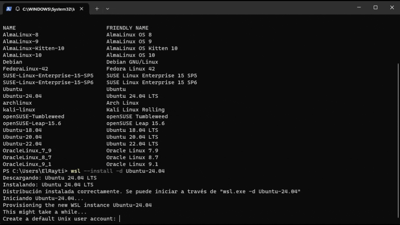Click the kali-linux entry in NAME column
The image size is (400, 225).
19,110
